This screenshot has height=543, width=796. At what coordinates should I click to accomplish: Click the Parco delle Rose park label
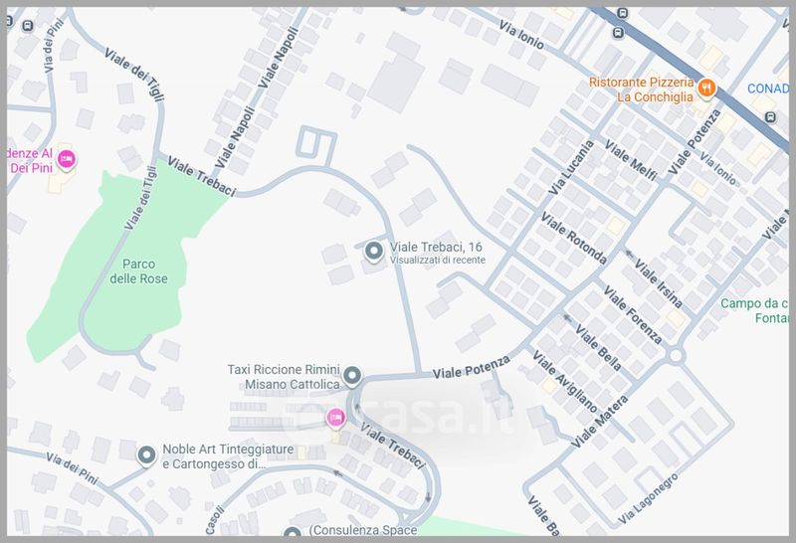[144, 271]
